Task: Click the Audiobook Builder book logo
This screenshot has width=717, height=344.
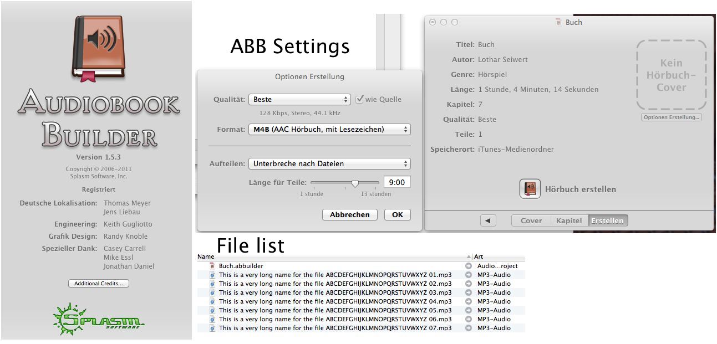Action: pyautogui.click(x=98, y=49)
